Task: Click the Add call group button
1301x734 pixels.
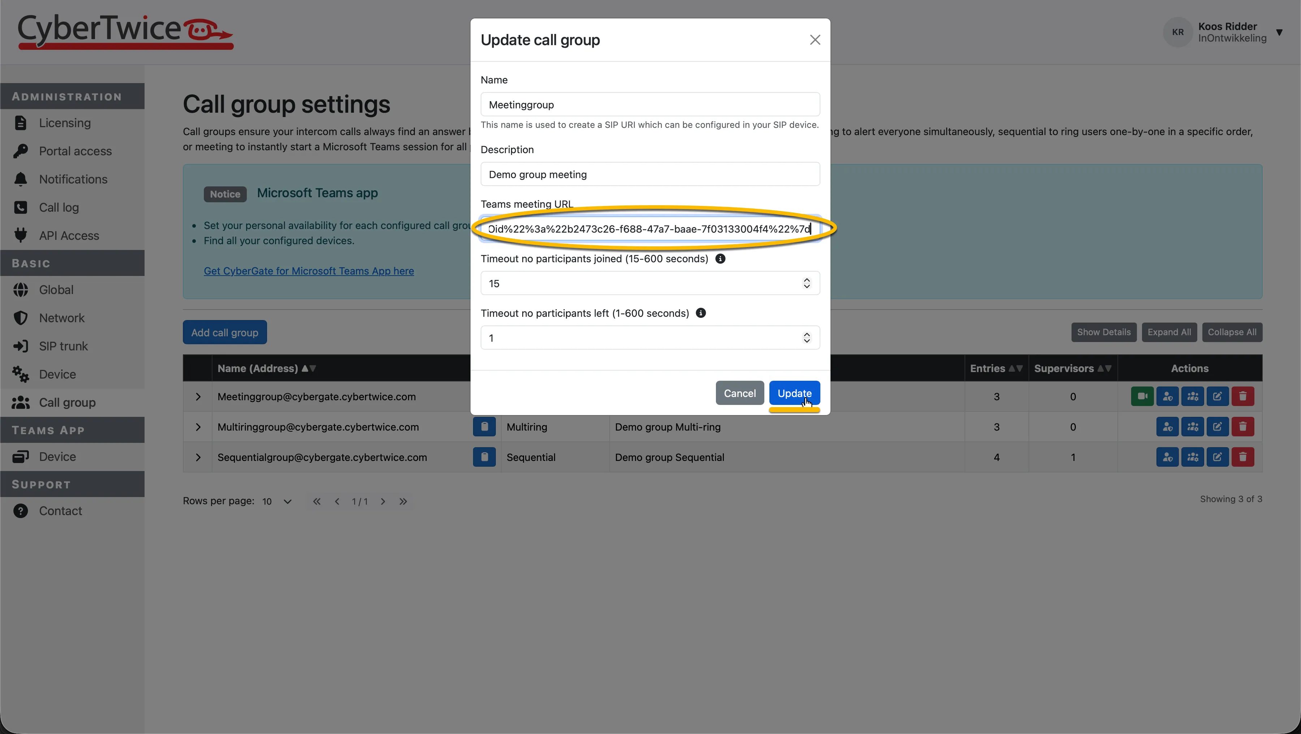Action: click(225, 332)
